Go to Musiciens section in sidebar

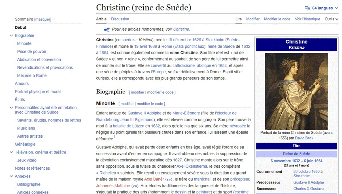(x=26, y=128)
